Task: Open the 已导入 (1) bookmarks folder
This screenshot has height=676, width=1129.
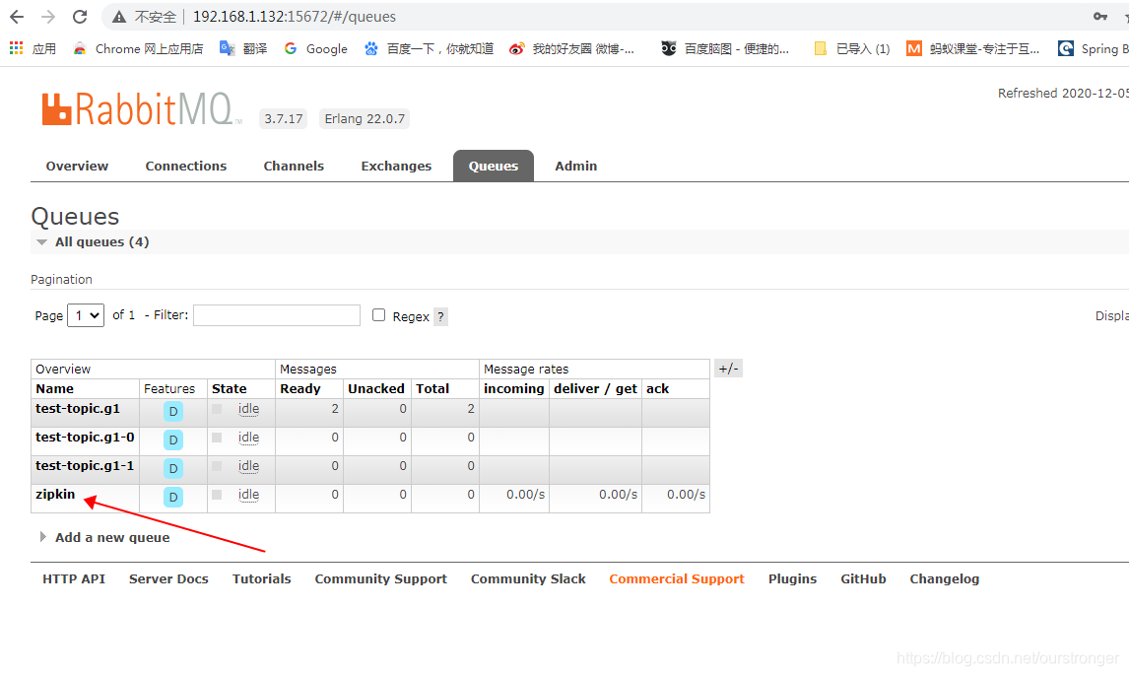Action: pos(852,48)
